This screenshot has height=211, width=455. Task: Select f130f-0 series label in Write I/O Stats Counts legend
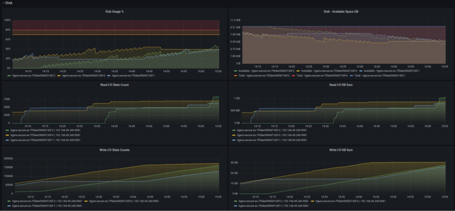point(124,201)
